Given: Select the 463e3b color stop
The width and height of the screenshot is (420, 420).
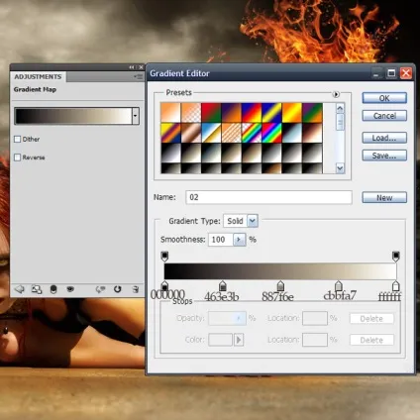Looking at the screenshot, I should tap(222, 286).
